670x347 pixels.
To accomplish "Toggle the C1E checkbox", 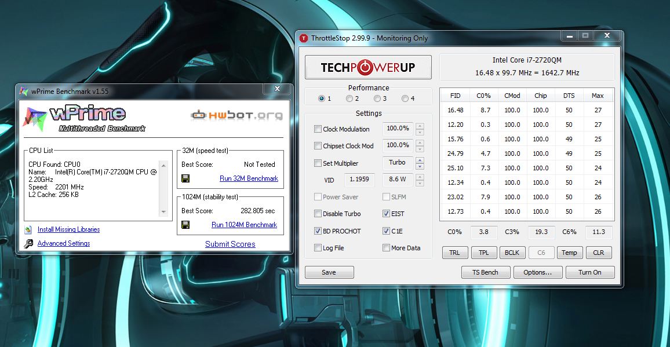I will (386, 231).
